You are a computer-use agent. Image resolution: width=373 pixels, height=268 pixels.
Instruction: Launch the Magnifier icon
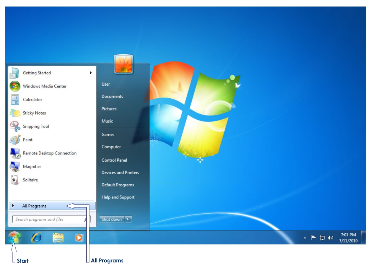point(15,167)
